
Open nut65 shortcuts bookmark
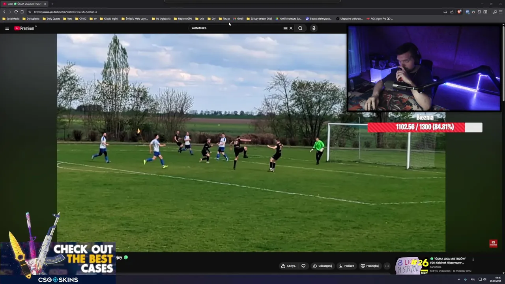pyautogui.click(x=288, y=19)
